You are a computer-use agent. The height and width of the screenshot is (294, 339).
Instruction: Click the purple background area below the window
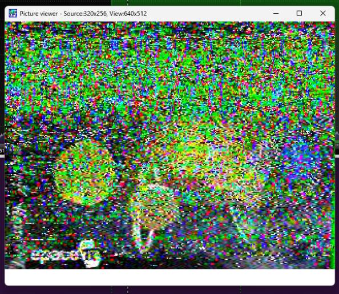(169, 291)
